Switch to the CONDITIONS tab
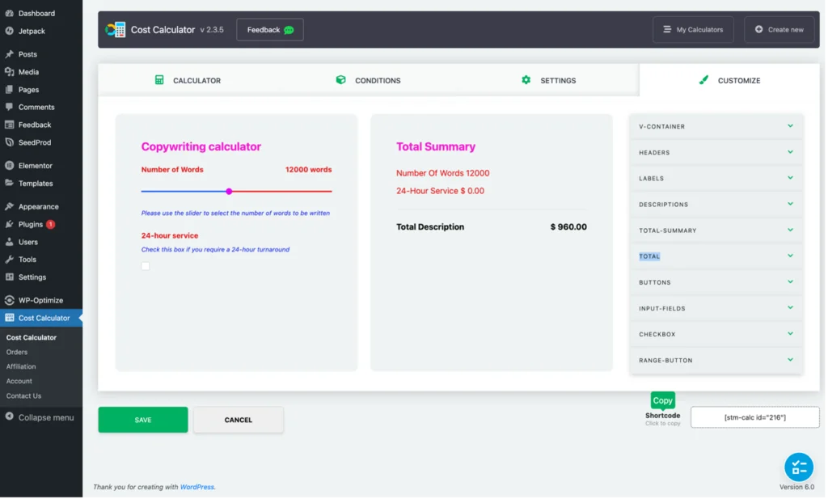 pos(370,81)
